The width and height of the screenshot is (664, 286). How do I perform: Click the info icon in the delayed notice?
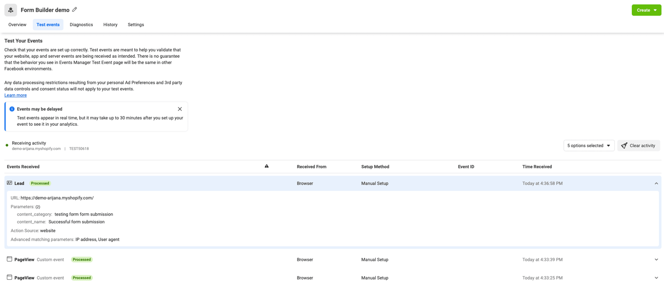click(12, 109)
